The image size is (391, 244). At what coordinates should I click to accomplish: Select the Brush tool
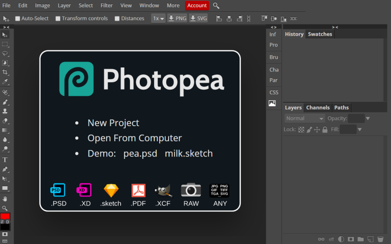click(5, 102)
